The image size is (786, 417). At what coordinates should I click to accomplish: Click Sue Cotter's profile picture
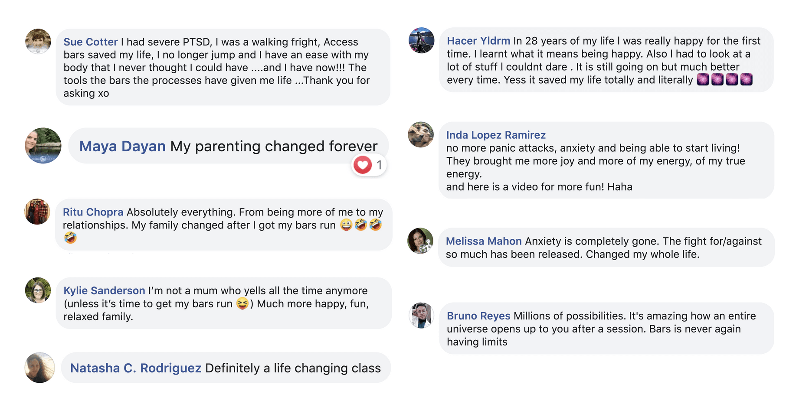click(x=38, y=42)
